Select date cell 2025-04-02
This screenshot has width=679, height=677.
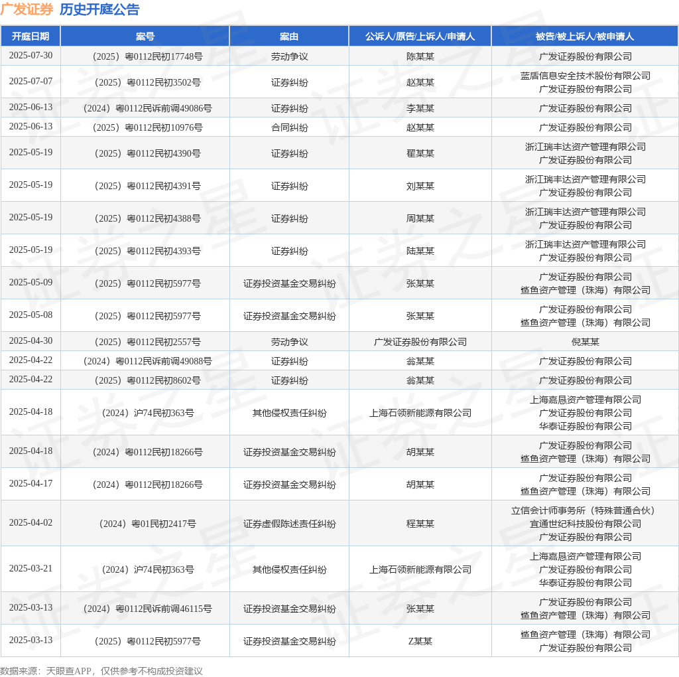pyautogui.click(x=31, y=523)
